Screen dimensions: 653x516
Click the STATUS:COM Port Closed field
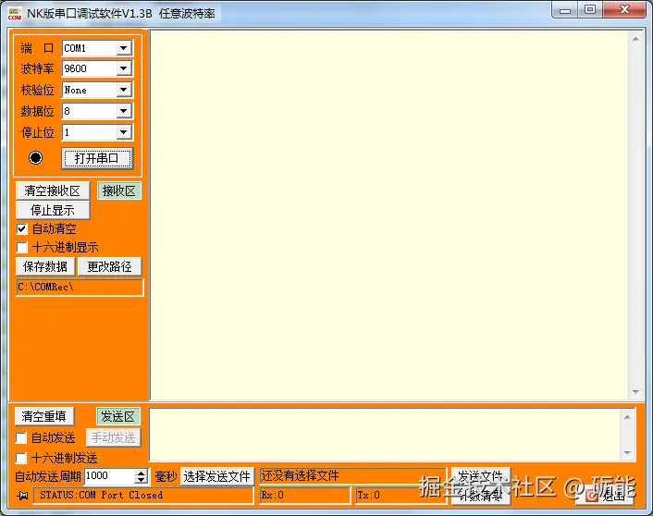[x=142, y=495]
